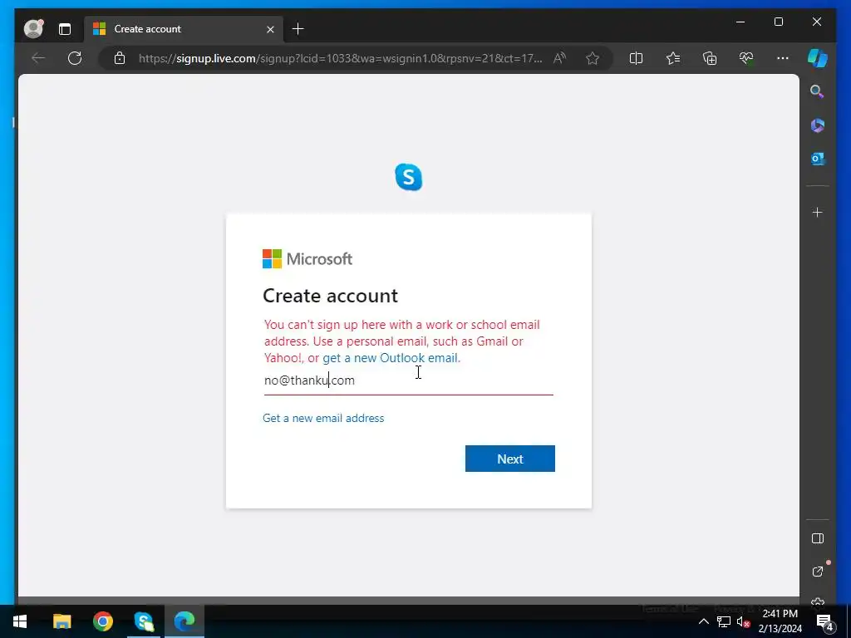This screenshot has height=638, width=851.
Task: Open Skype from the taskbar
Action: (144, 621)
